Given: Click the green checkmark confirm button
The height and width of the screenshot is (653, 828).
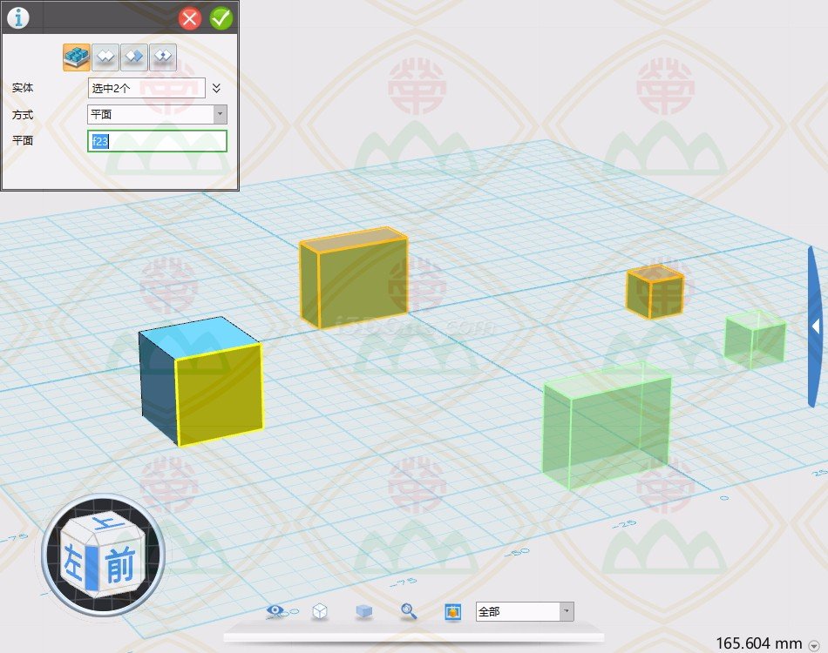Looking at the screenshot, I should [x=221, y=18].
